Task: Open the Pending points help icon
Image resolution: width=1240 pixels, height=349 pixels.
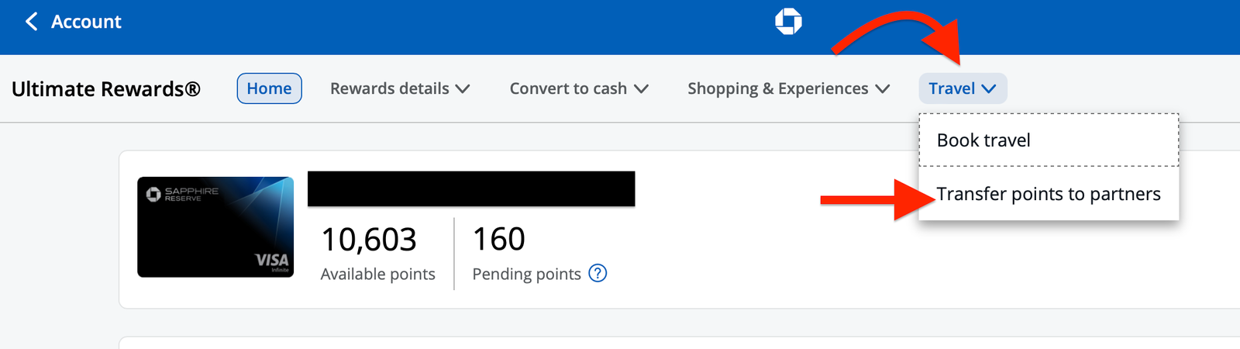Action: point(598,274)
